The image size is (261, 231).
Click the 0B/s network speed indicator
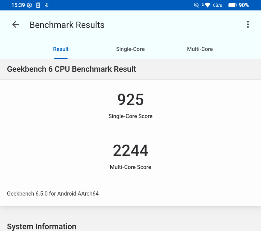217,5
